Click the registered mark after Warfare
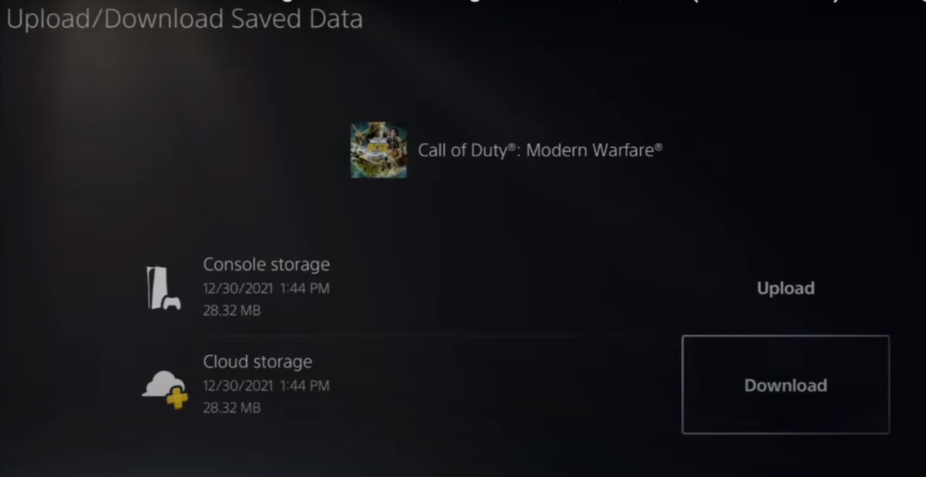Image resolution: width=926 pixels, height=477 pixels. (x=658, y=146)
